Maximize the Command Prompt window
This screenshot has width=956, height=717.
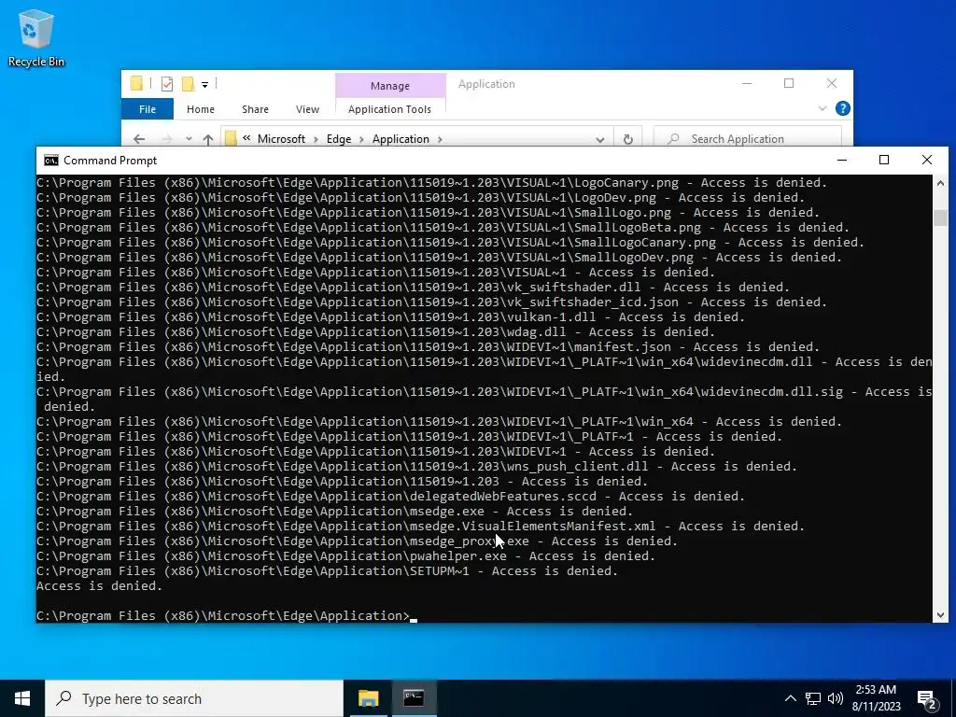click(884, 160)
